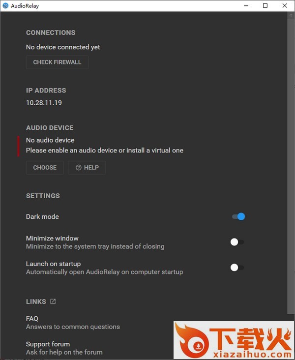The image size is (295, 360).
Task: Click the 'No device connected yet' text
Action: tap(63, 47)
